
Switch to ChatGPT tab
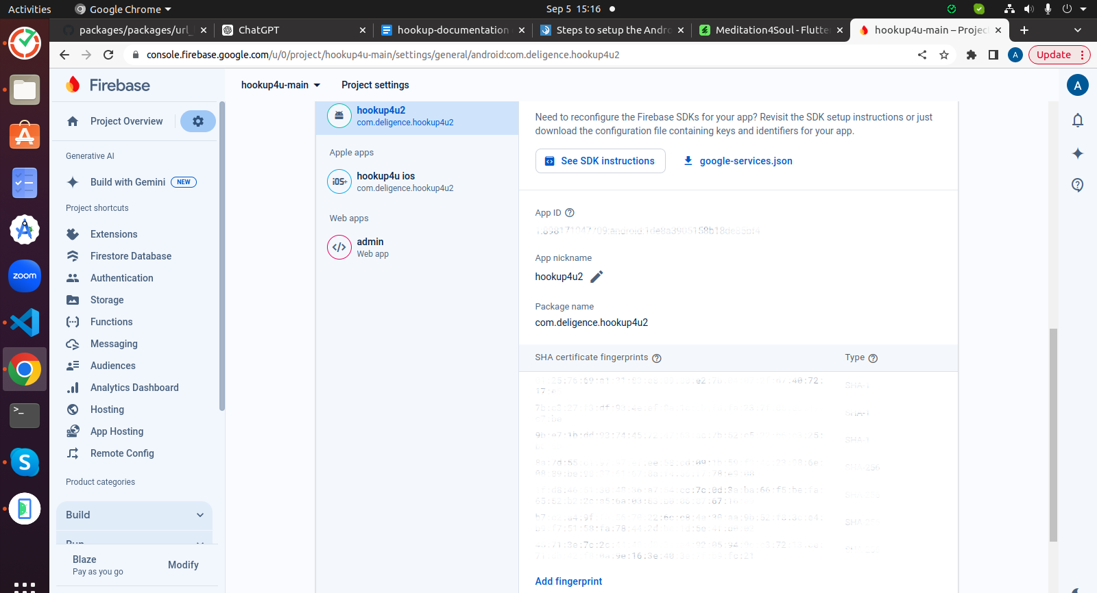click(x=295, y=30)
